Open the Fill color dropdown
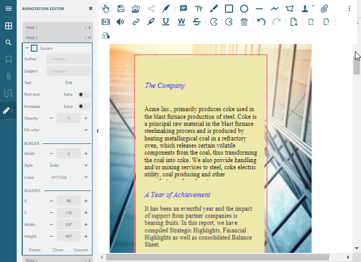 (86, 130)
